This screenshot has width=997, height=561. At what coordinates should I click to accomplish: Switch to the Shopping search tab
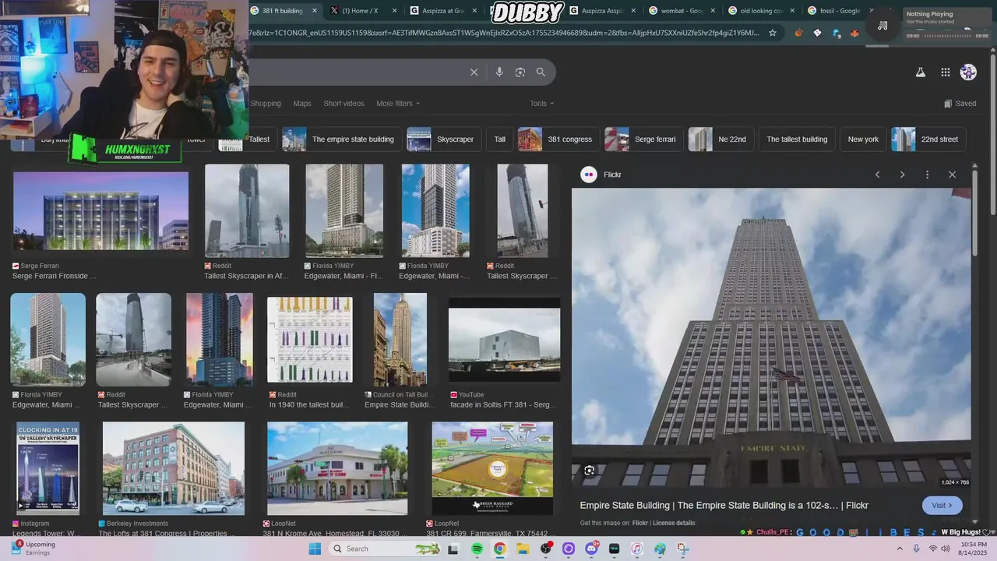coord(266,104)
